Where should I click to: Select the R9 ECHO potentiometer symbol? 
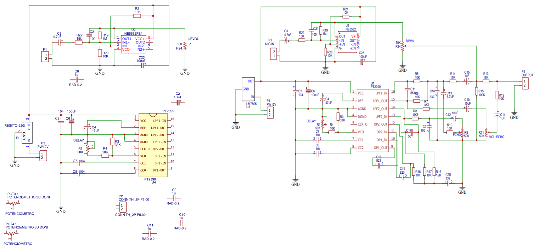click(462, 133)
